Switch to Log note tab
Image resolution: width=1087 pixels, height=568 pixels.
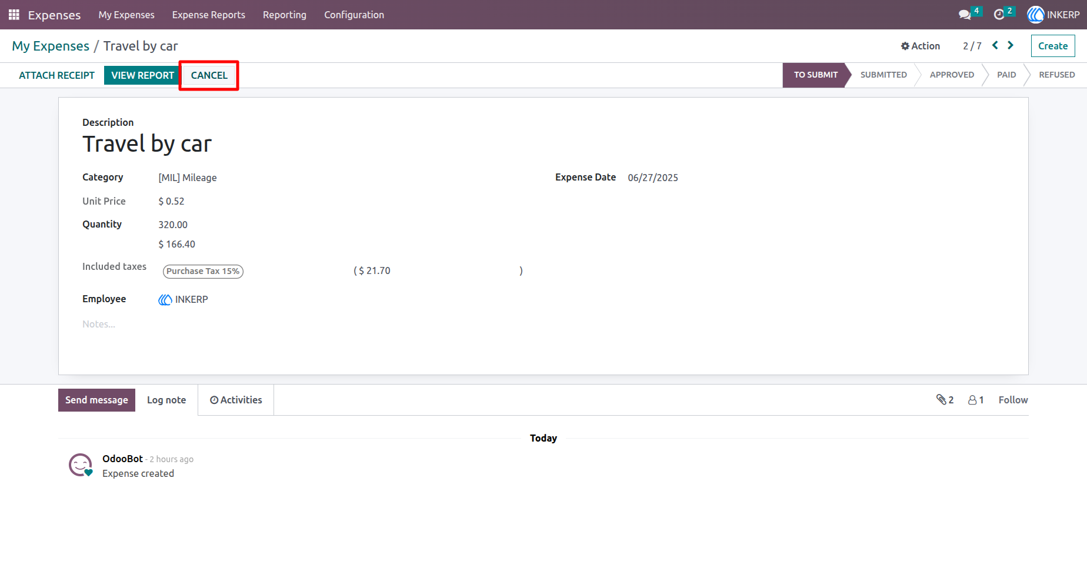(x=166, y=400)
